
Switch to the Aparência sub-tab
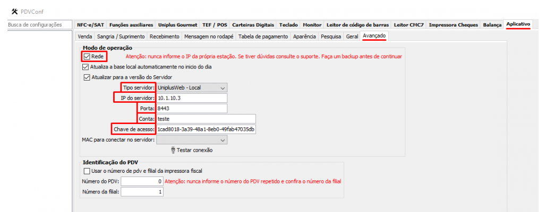pos(304,37)
